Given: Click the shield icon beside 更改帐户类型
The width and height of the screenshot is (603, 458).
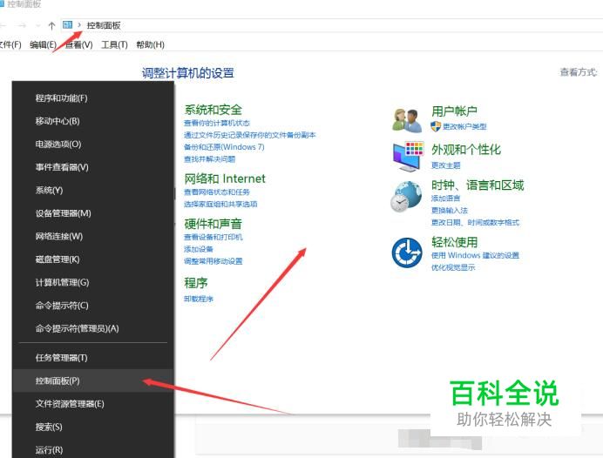Looking at the screenshot, I should pyautogui.click(x=436, y=126).
